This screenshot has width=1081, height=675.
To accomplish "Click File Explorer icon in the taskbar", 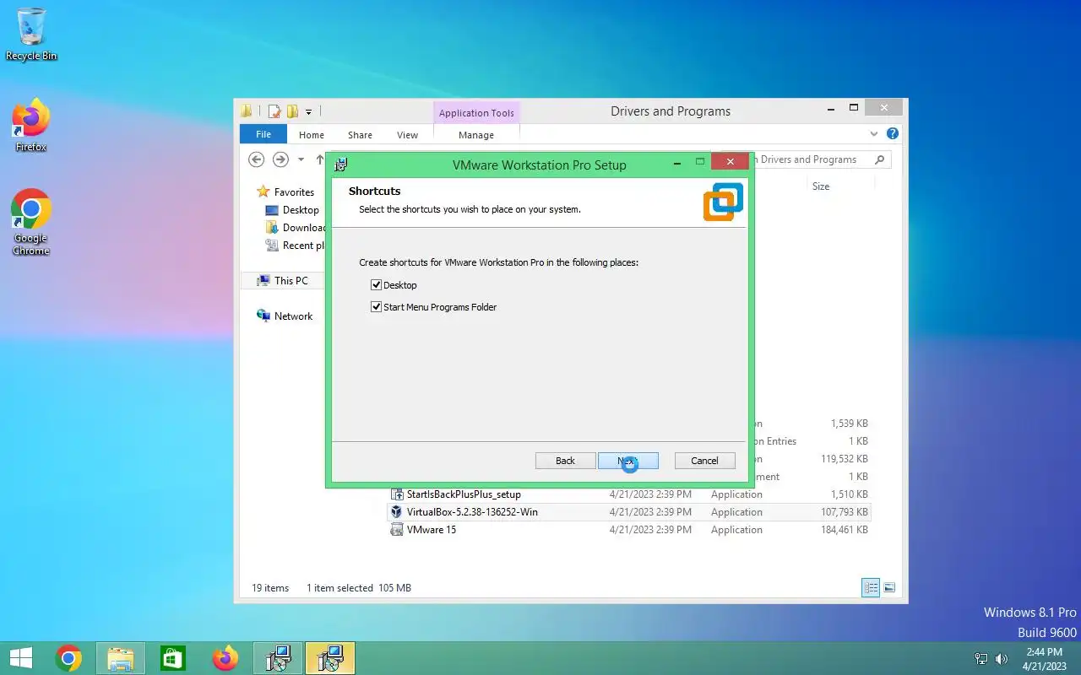I will coord(121,658).
